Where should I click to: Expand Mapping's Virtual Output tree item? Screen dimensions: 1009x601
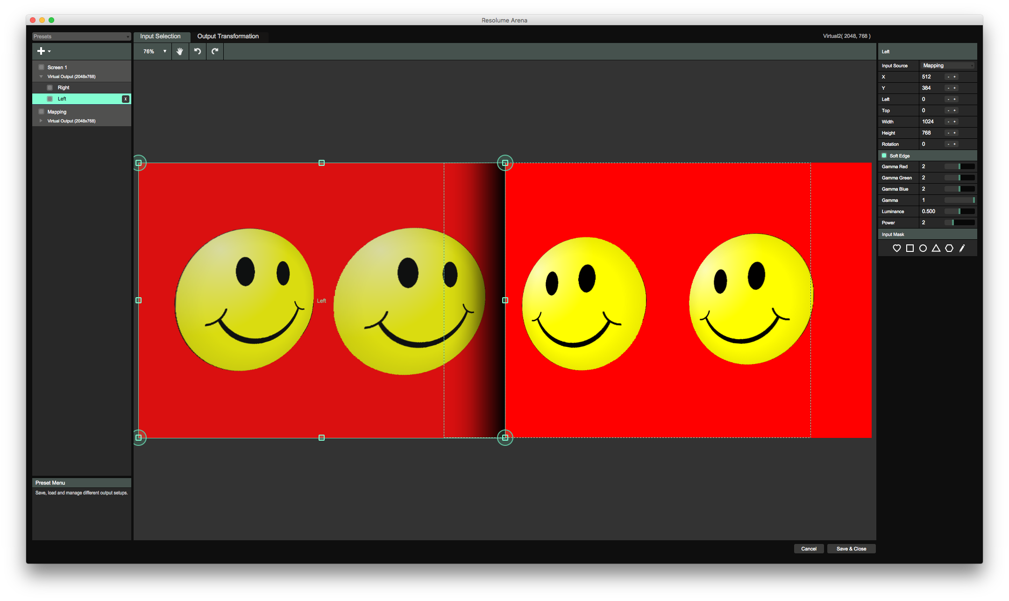[x=41, y=121]
